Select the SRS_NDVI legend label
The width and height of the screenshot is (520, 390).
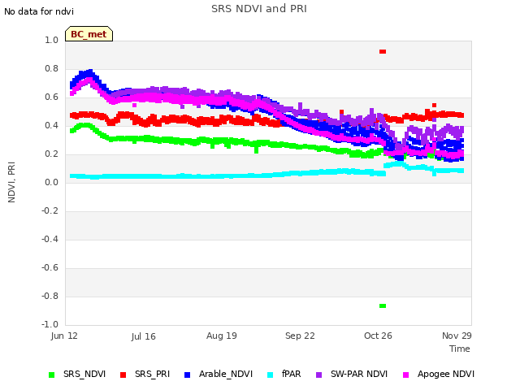pyautogui.click(x=84, y=374)
